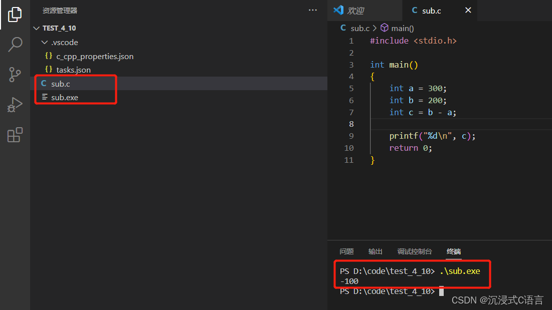
Task: Open the 问题 problems panel tab
Action: tap(346, 251)
